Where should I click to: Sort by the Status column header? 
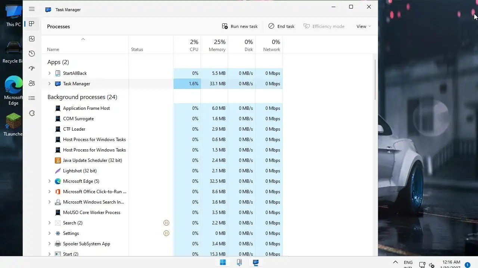[137, 50]
